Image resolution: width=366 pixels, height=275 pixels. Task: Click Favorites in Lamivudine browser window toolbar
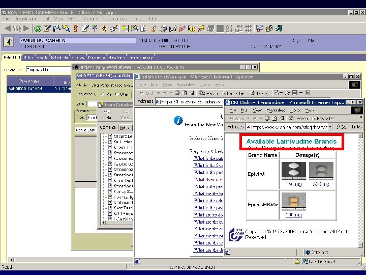323,118
